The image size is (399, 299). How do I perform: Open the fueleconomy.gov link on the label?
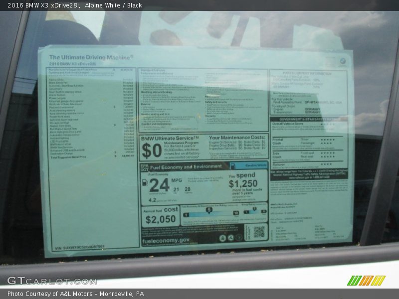[x=166, y=241]
